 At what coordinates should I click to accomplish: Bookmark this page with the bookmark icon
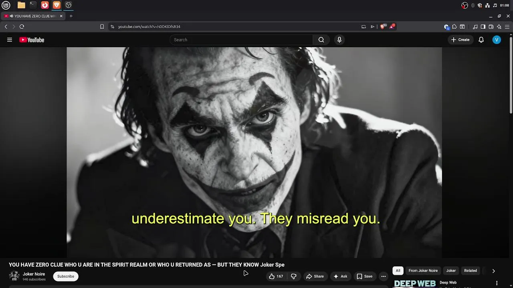point(102,26)
